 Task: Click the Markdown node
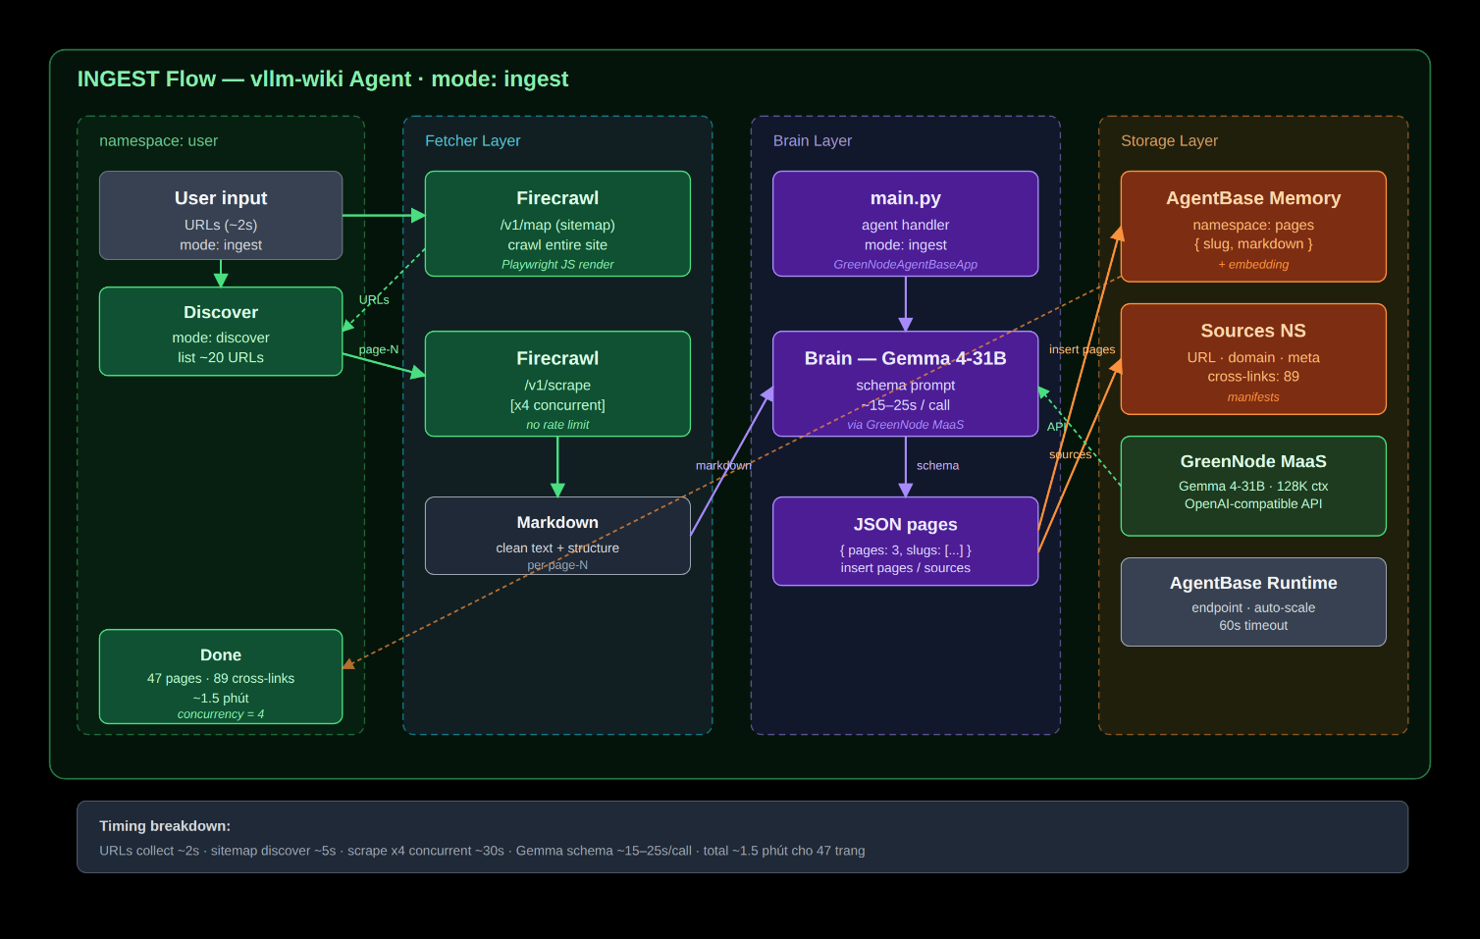pyautogui.click(x=557, y=536)
